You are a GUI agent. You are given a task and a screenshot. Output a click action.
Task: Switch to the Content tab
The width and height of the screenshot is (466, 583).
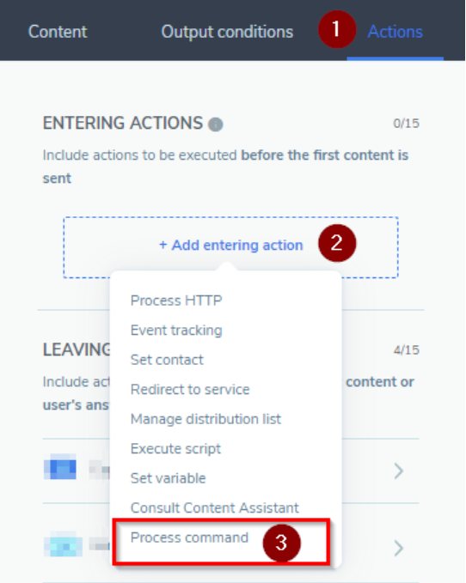(x=58, y=32)
